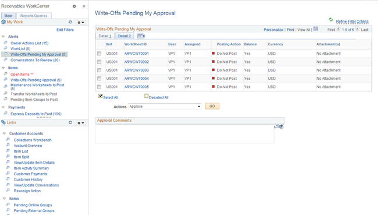
Task: Click icon next to Account Overview
Action: [x=8, y=145]
